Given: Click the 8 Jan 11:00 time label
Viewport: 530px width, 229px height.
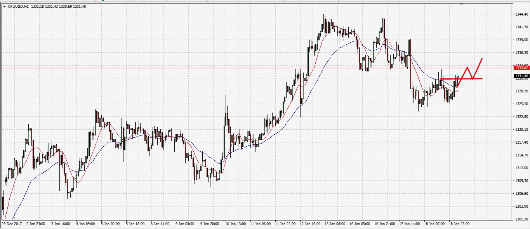Looking at the screenshot, I should coord(160,224).
